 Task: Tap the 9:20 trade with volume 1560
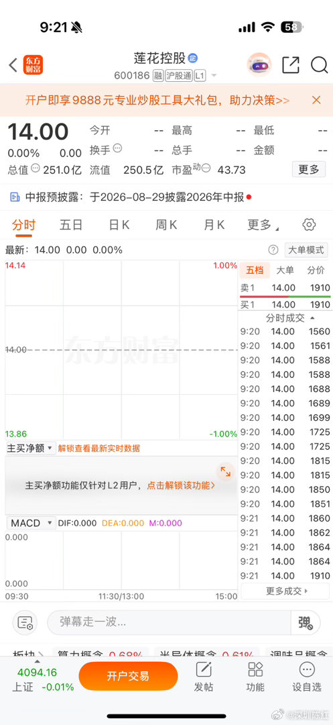click(285, 331)
